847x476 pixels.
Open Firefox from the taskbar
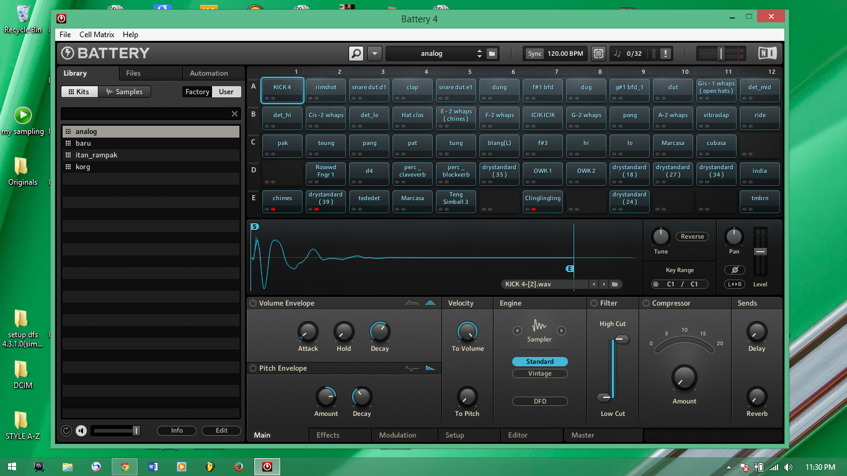pos(239,467)
